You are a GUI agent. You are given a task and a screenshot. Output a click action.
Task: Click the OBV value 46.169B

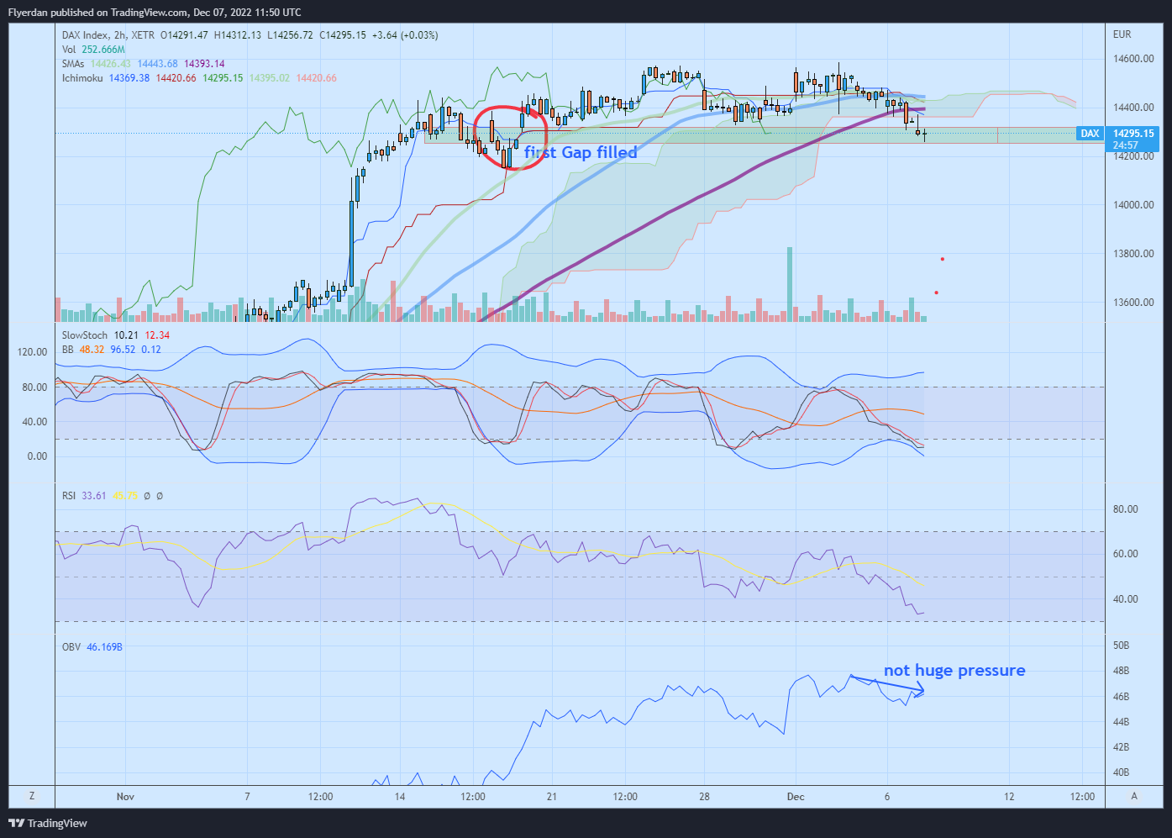(x=105, y=647)
